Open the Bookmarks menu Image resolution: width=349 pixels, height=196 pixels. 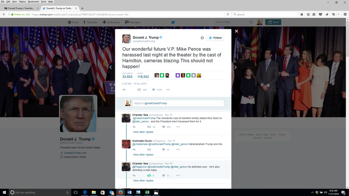click(33, 2)
